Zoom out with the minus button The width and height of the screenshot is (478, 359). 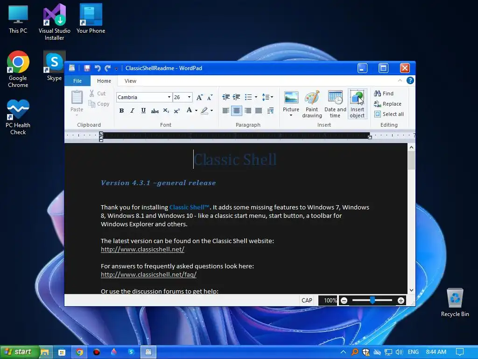pyautogui.click(x=344, y=301)
